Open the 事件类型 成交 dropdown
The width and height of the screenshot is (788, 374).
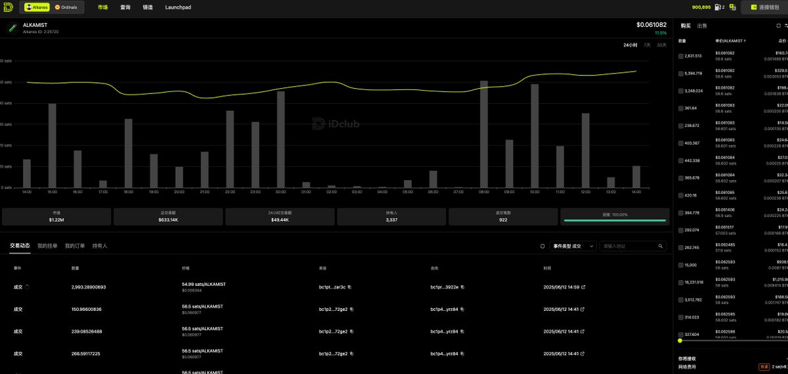click(x=573, y=246)
